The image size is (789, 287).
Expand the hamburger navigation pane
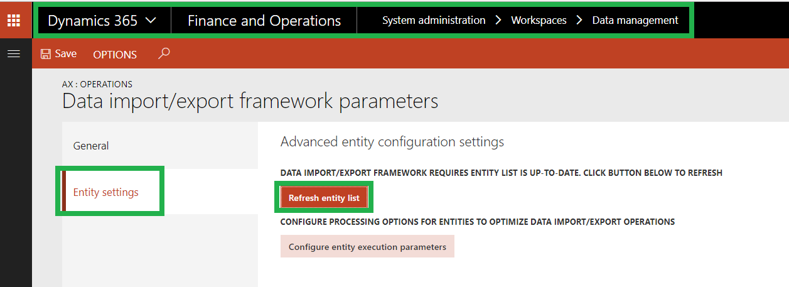[14, 54]
